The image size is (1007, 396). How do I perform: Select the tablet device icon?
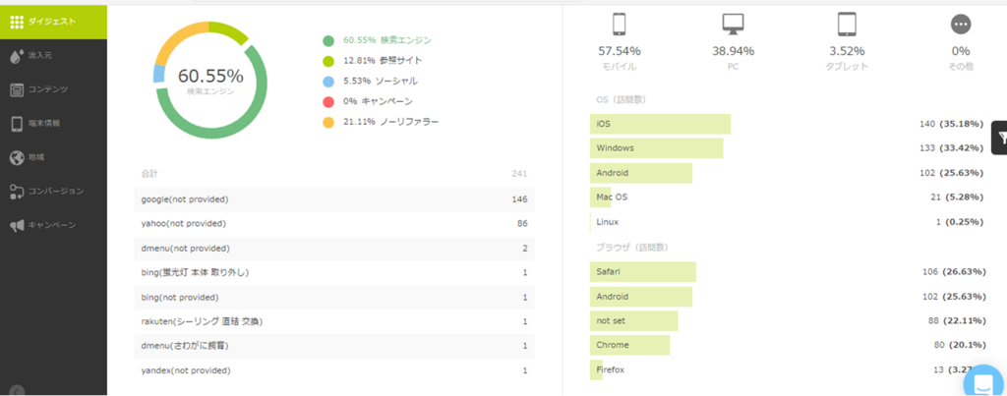point(847,25)
